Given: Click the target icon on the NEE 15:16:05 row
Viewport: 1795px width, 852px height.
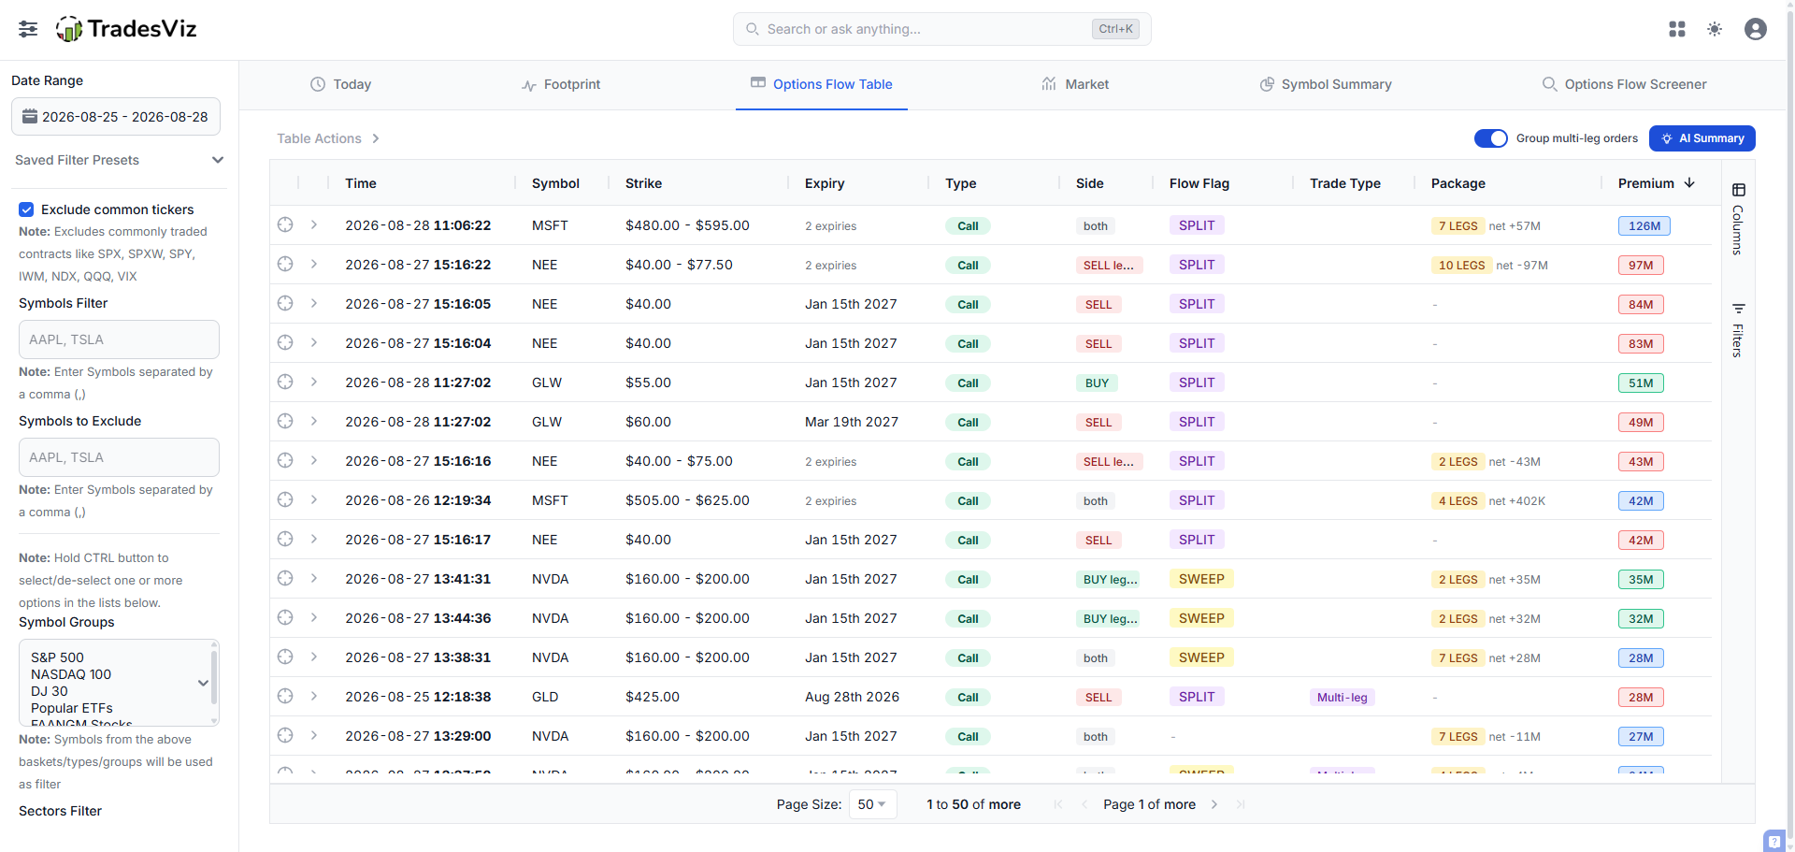Looking at the screenshot, I should 285,303.
